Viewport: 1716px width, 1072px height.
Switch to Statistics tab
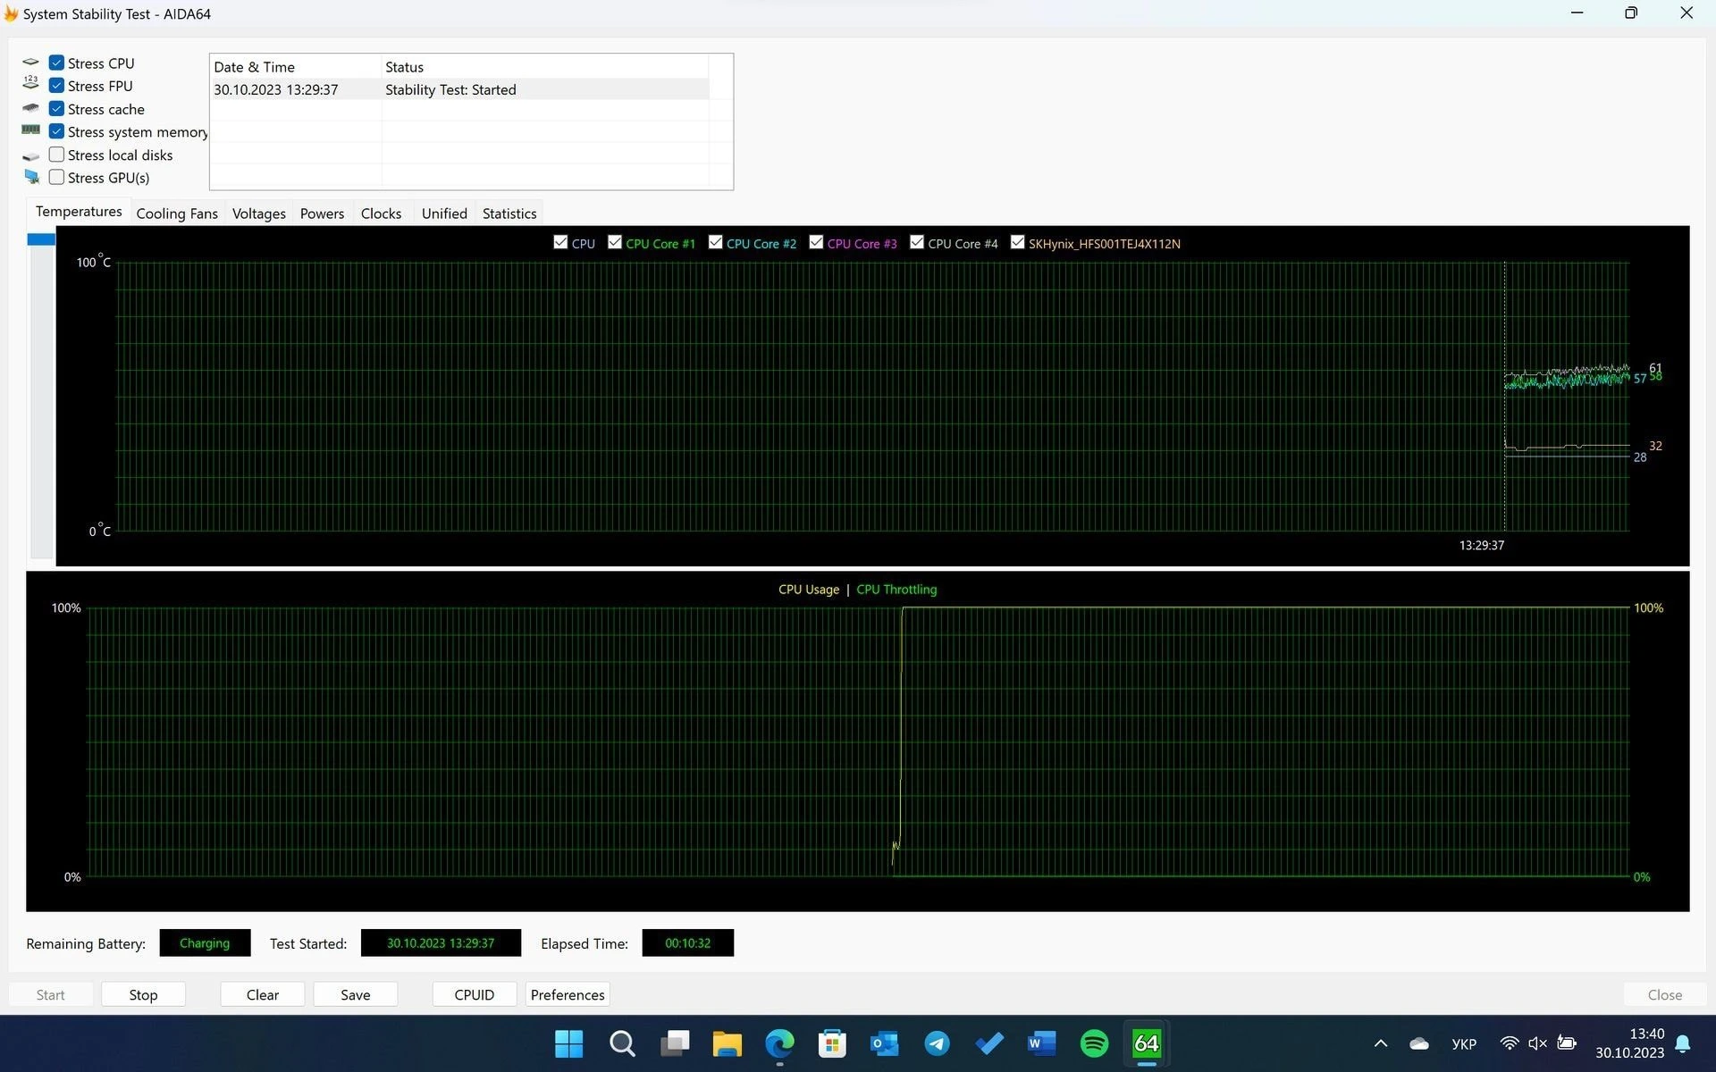coord(509,214)
